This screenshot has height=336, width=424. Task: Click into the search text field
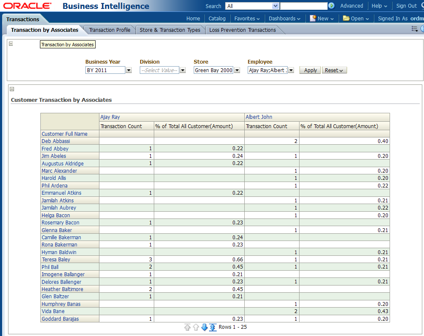(x=303, y=6)
